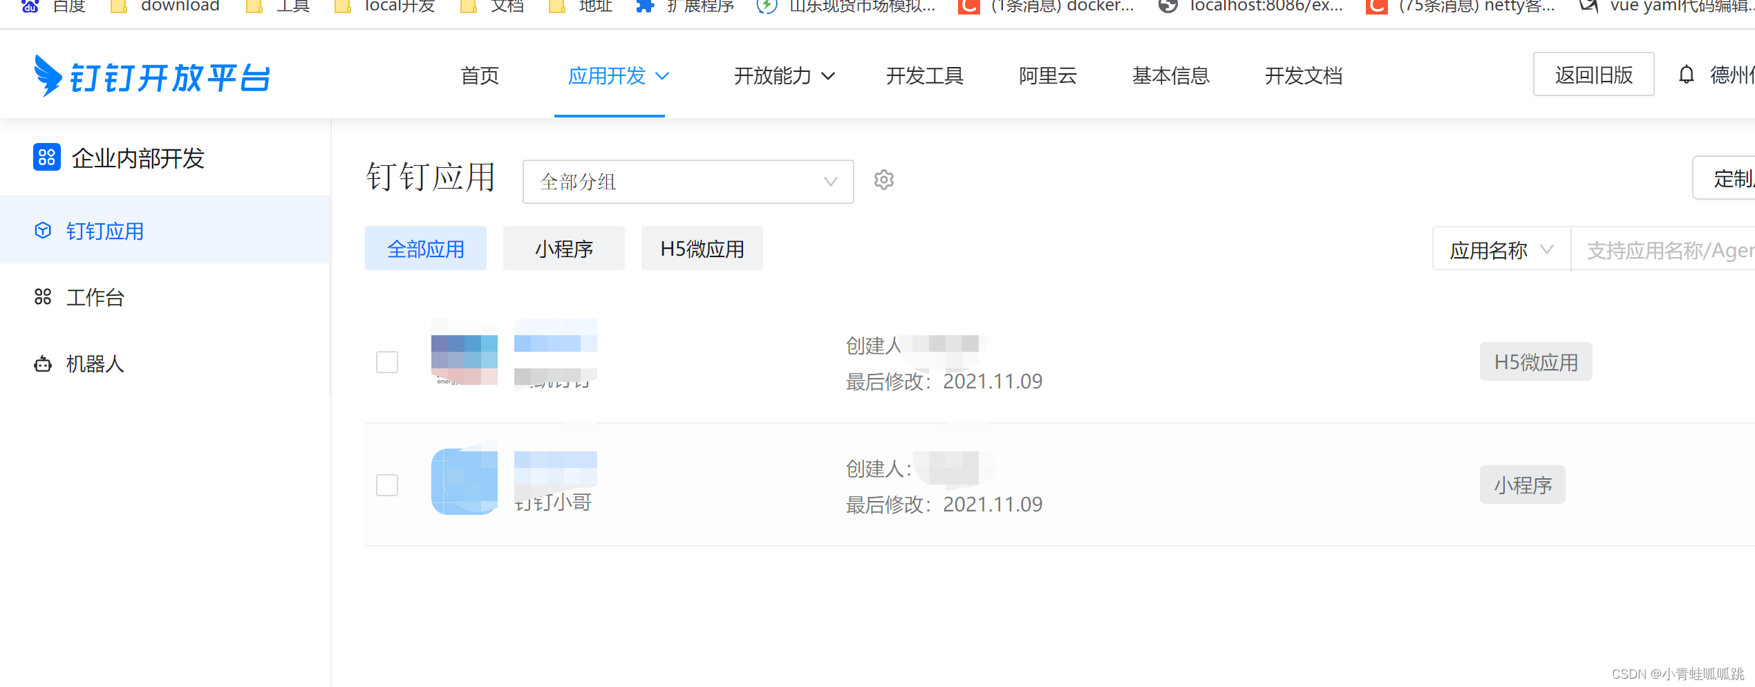The height and width of the screenshot is (687, 1755).
Task: Open the 地址 bookmark folder
Action: 581,7
